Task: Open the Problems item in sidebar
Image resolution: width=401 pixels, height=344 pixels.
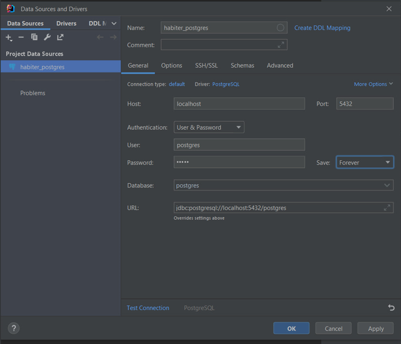Action: pyautogui.click(x=32, y=93)
